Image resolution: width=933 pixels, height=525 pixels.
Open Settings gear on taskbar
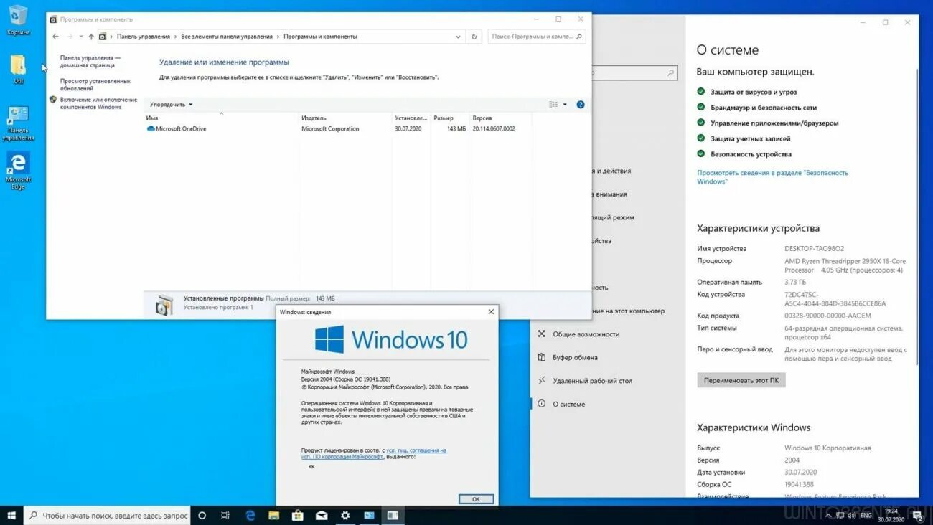click(x=345, y=515)
